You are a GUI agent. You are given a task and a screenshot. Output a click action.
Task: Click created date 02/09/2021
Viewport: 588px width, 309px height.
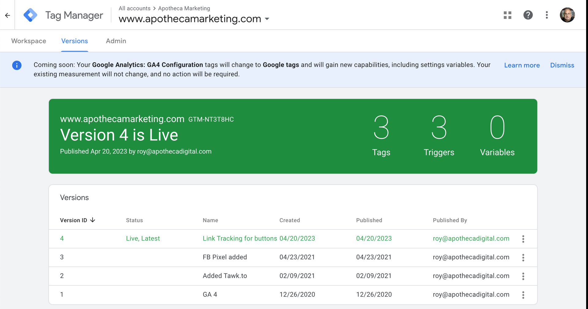coord(297,276)
